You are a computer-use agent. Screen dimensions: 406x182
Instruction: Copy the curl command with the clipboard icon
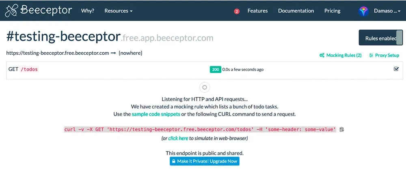(342, 129)
